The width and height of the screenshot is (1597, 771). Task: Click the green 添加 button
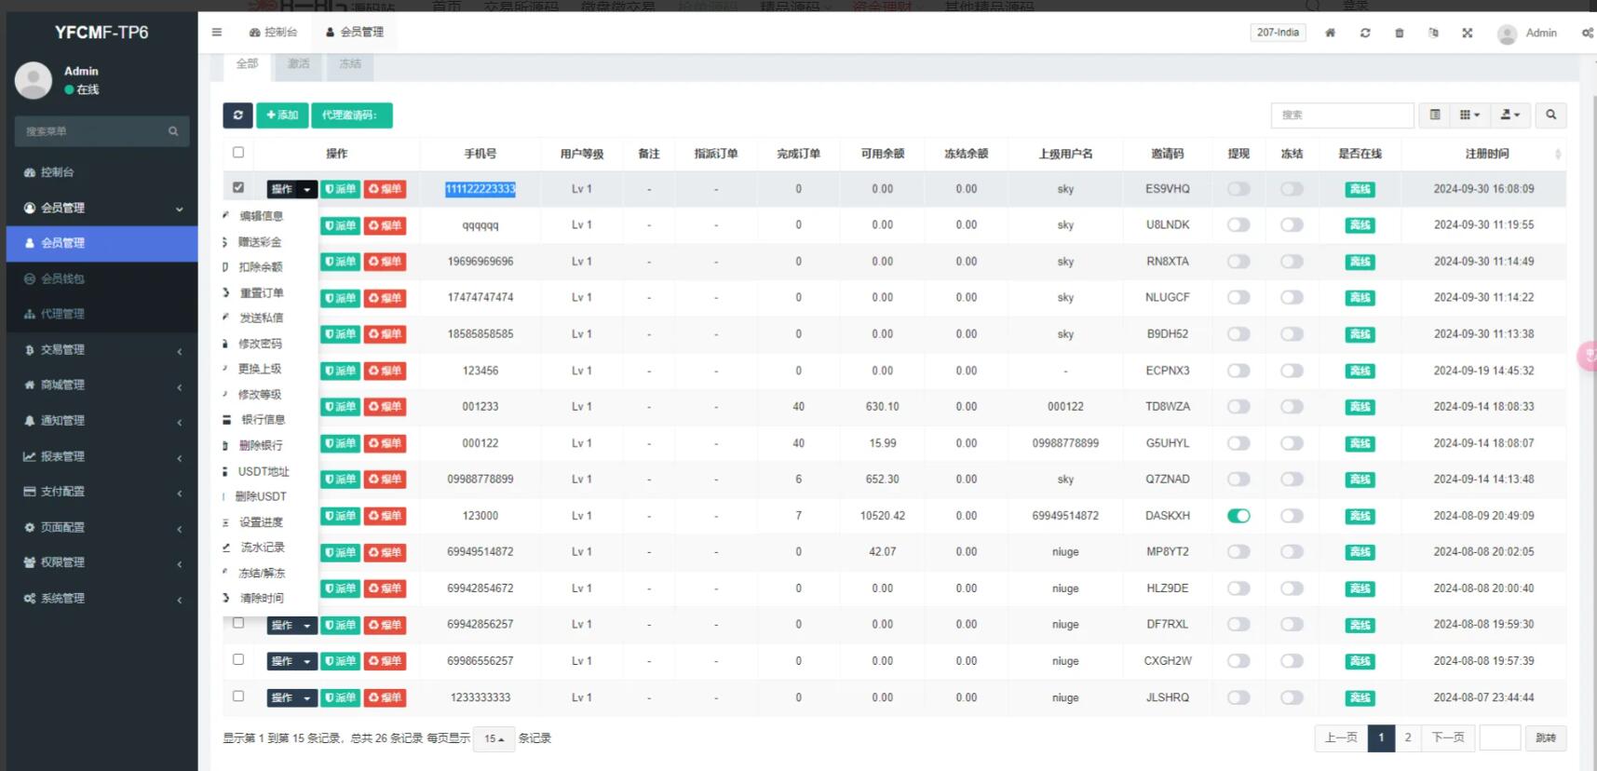coord(282,115)
